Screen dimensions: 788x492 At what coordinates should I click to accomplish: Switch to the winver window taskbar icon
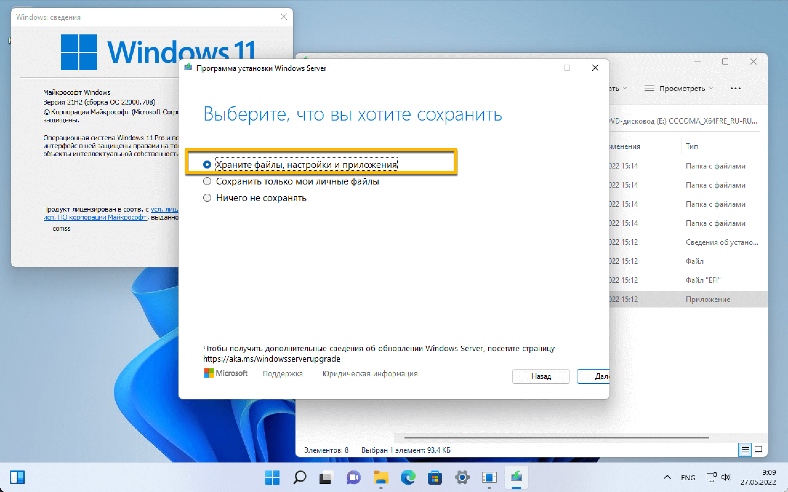tap(489, 477)
